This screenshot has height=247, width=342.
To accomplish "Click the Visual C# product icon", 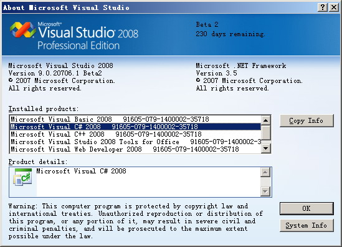I will point(22,177).
